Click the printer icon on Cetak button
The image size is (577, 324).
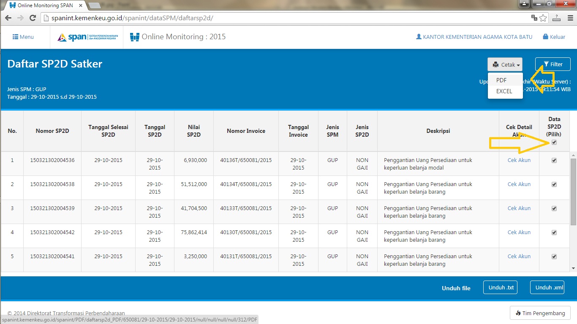coord(495,65)
